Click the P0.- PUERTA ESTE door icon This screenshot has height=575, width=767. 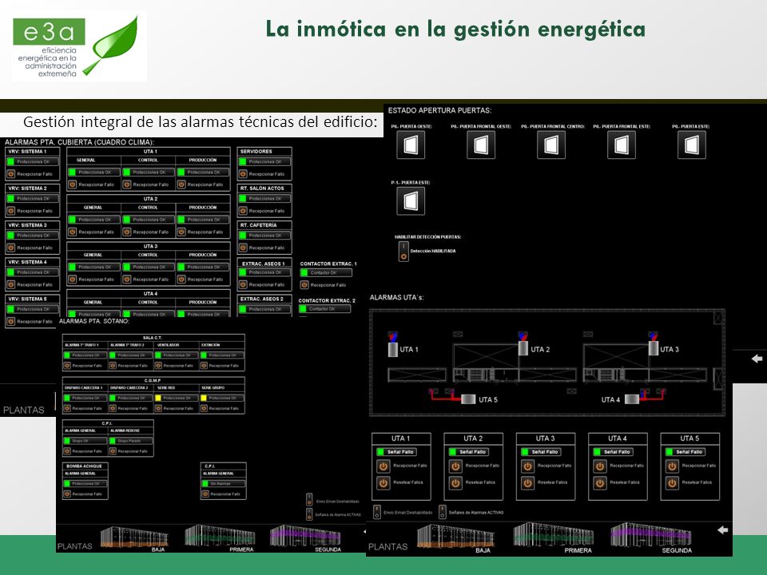click(692, 145)
